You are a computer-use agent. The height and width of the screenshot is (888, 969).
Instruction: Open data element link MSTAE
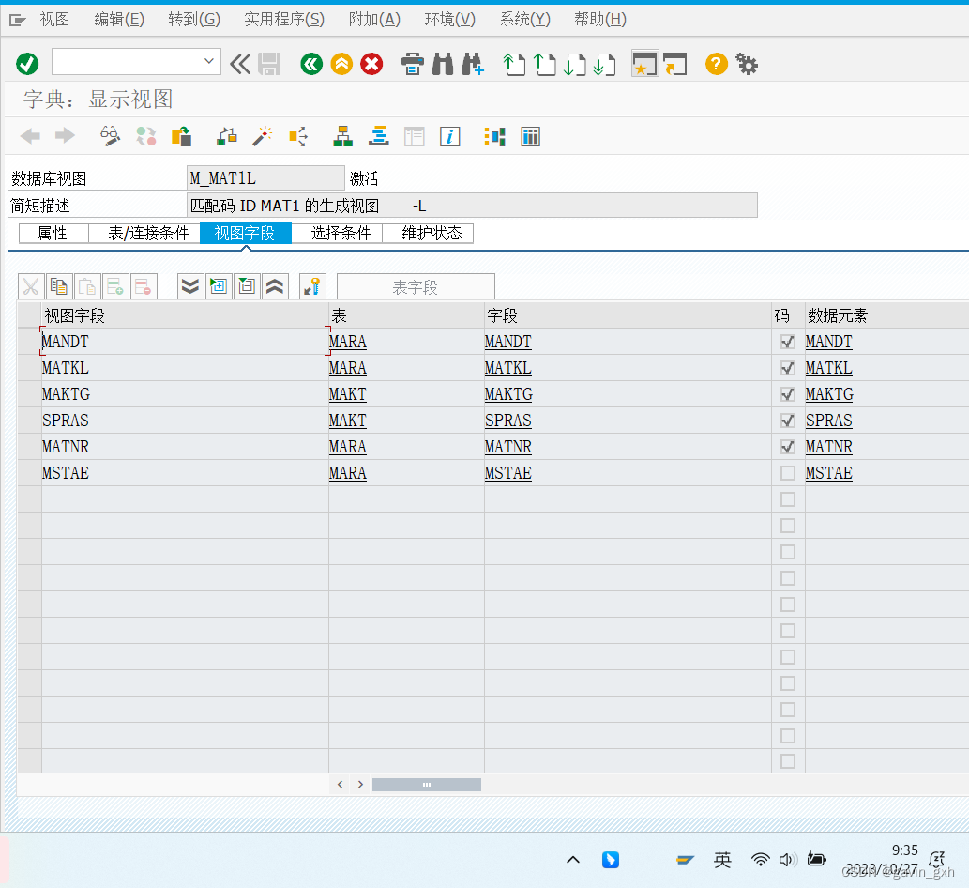pyautogui.click(x=828, y=473)
